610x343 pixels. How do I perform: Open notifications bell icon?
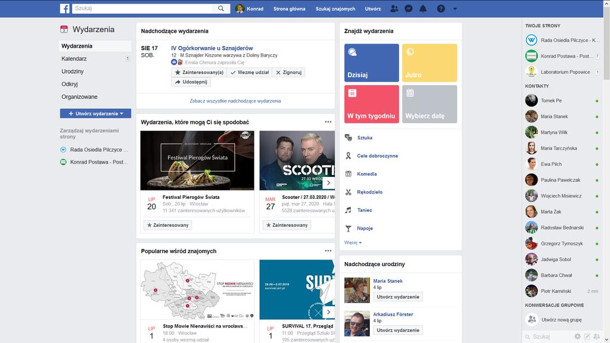click(423, 8)
